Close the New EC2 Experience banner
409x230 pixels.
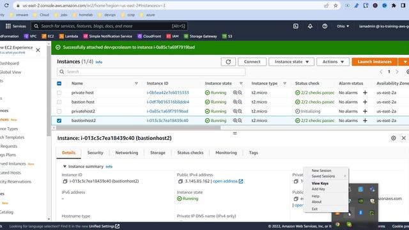[x=38, y=50]
